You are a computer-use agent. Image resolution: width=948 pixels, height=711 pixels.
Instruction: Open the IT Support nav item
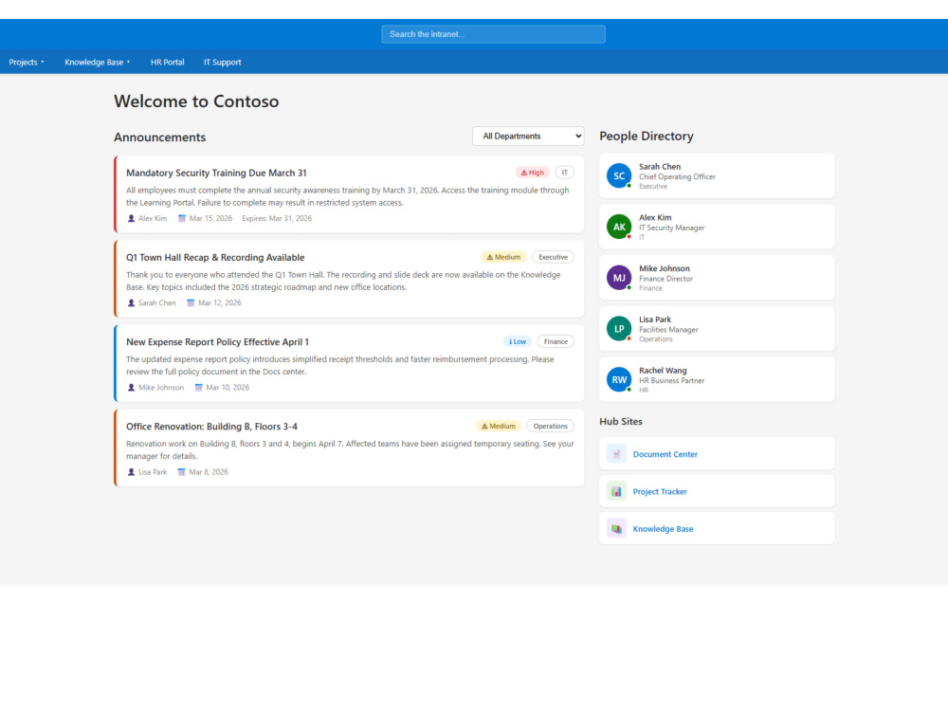(x=223, y=63)
